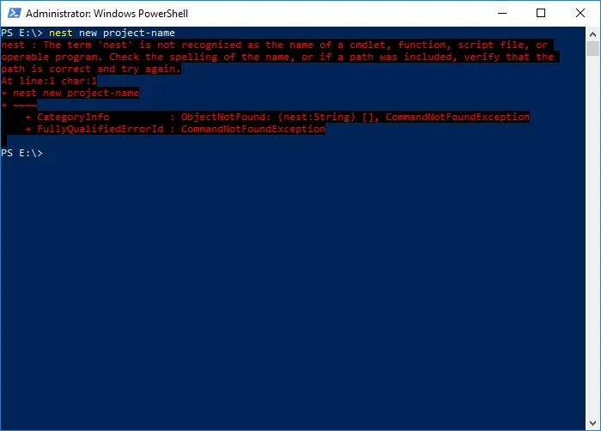This screenshot has height=431, width=601.
Task: Click the red '~~~~' underline marker
Action: [x=25, y=105]
